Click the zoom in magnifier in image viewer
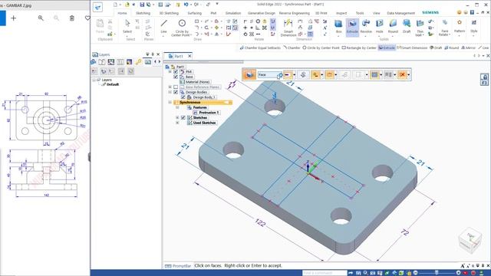 [x=41, y=18]
